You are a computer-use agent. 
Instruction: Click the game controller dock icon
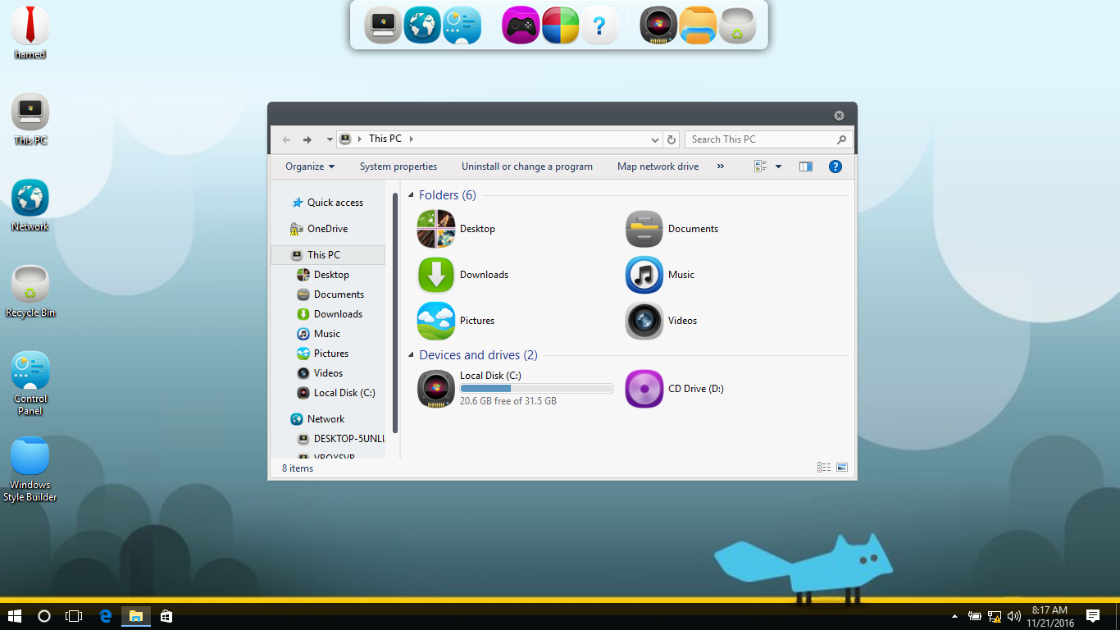(521, 25)
